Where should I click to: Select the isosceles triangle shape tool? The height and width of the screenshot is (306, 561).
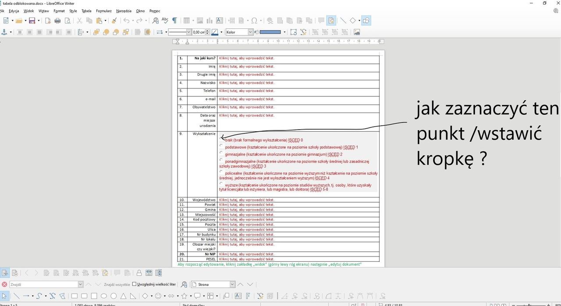(123, 296)
